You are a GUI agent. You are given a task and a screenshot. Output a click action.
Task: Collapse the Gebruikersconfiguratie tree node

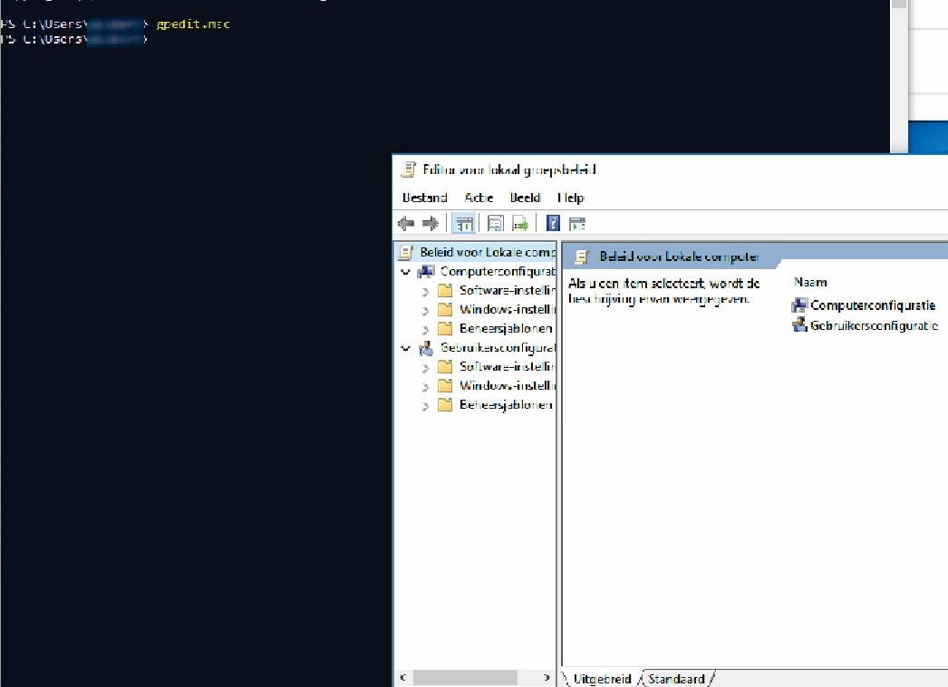[x=406, y=348]
